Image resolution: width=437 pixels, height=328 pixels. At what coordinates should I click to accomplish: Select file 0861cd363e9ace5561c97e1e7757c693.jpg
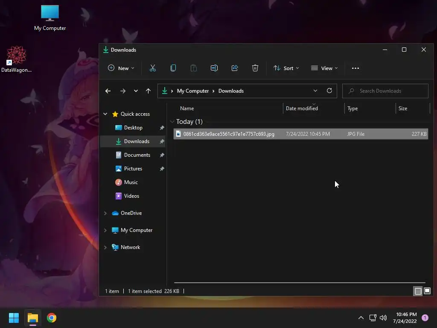[301, 134]
